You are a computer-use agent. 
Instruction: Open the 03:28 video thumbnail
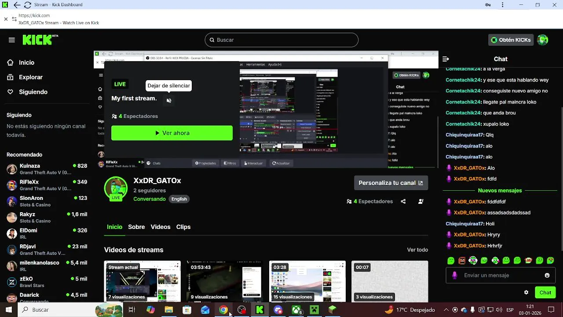307,281
